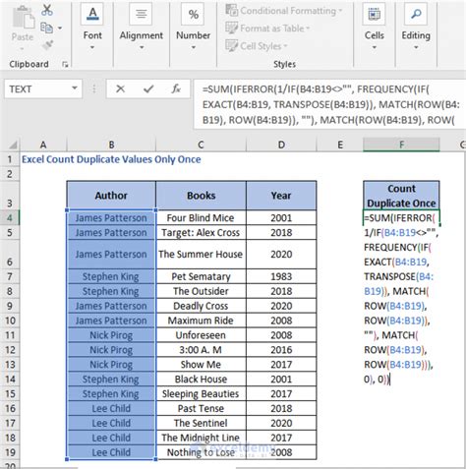Viewport: 466px width, 469px height.
Task: Click the Alignment group icon
Action: pos(141,14)
